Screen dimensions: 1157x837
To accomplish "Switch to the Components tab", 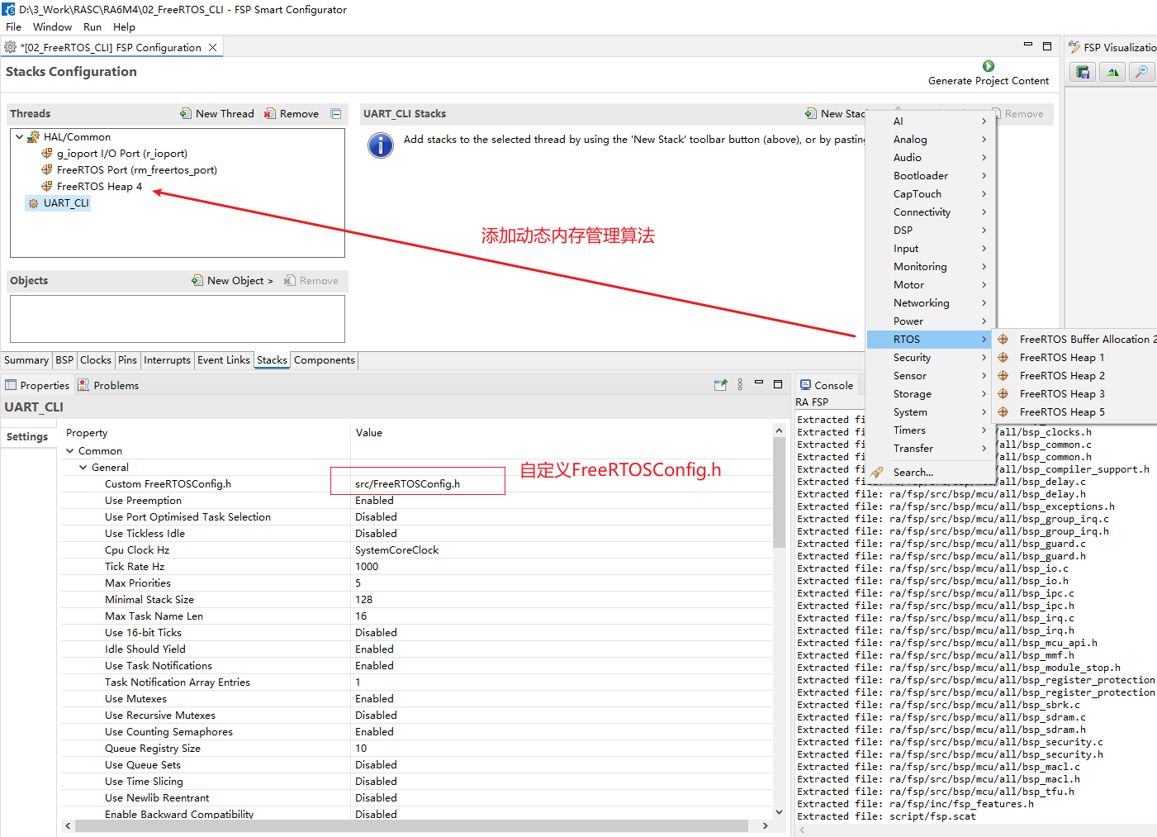I will 325,360.
